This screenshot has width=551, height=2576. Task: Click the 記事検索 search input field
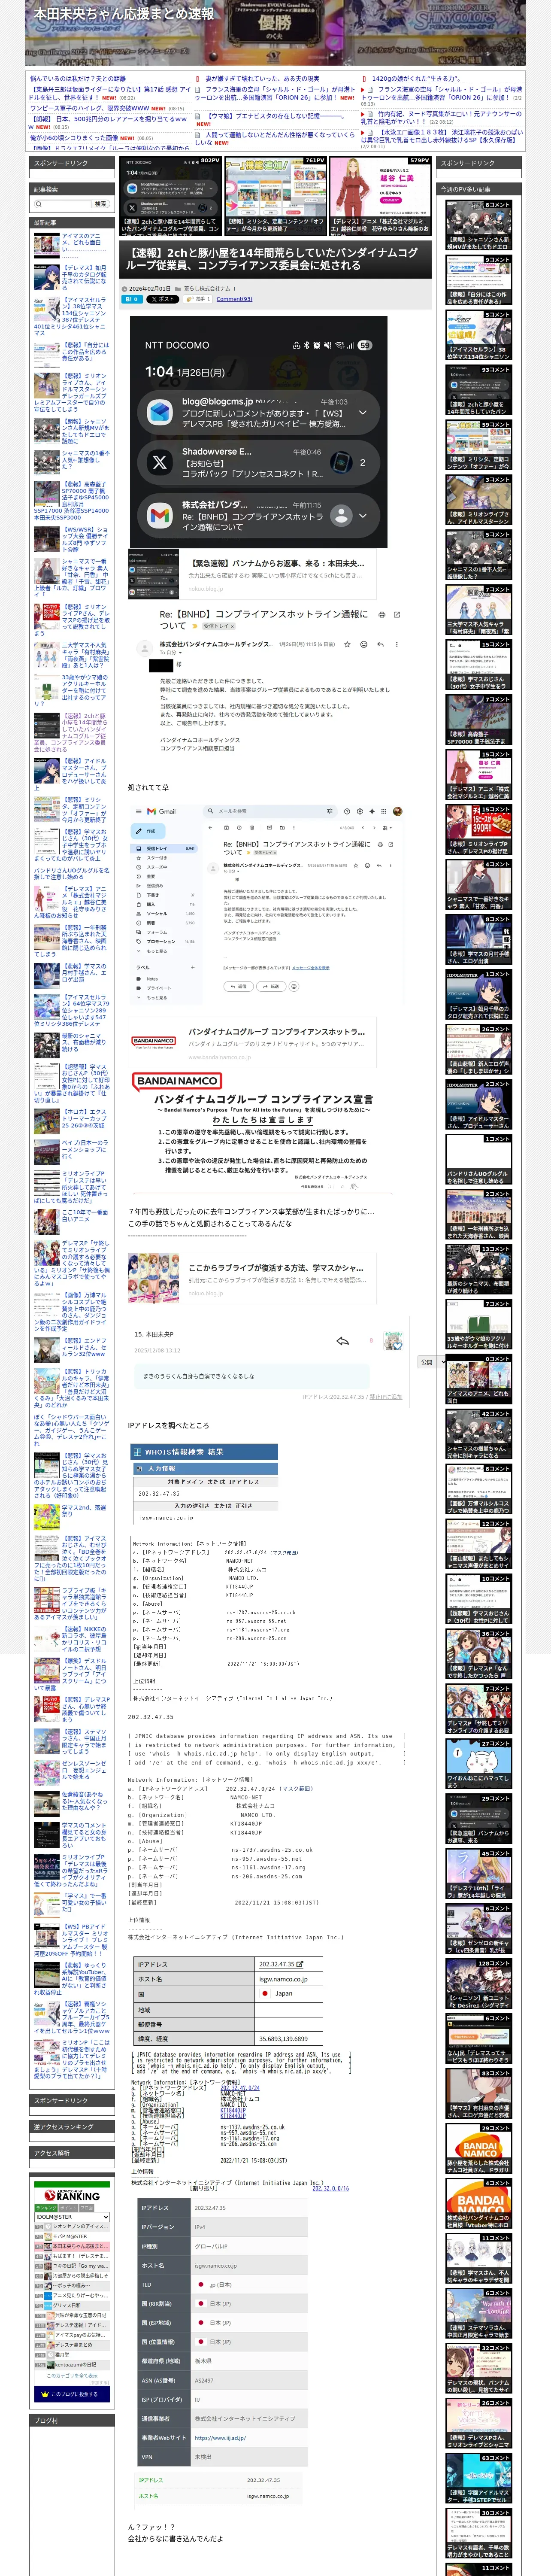[63, 204]
